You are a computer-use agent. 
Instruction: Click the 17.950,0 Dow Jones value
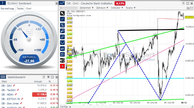click(x=42, y=103)
